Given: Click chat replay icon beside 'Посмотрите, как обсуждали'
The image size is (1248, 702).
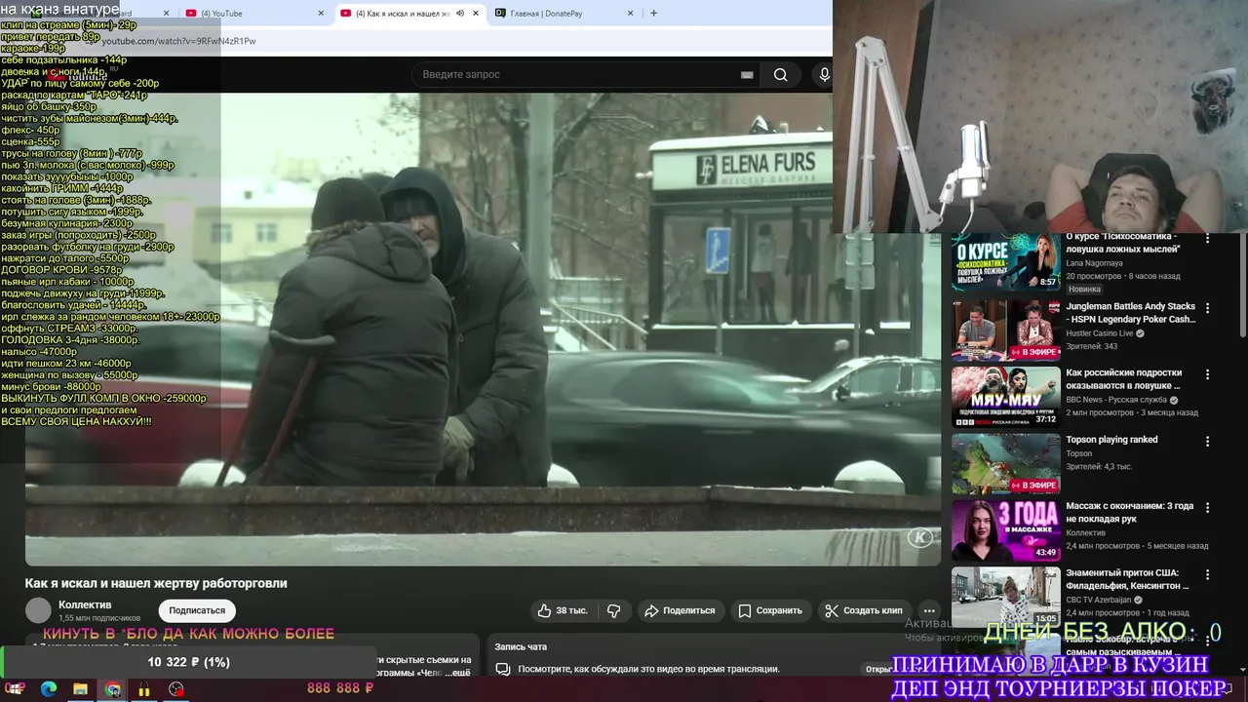Looking at the screenshot, I should pyautogui.click(x=503, y=670).
